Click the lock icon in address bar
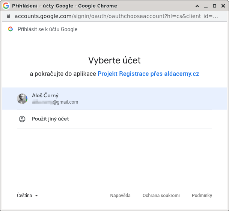 coord(9,16)
